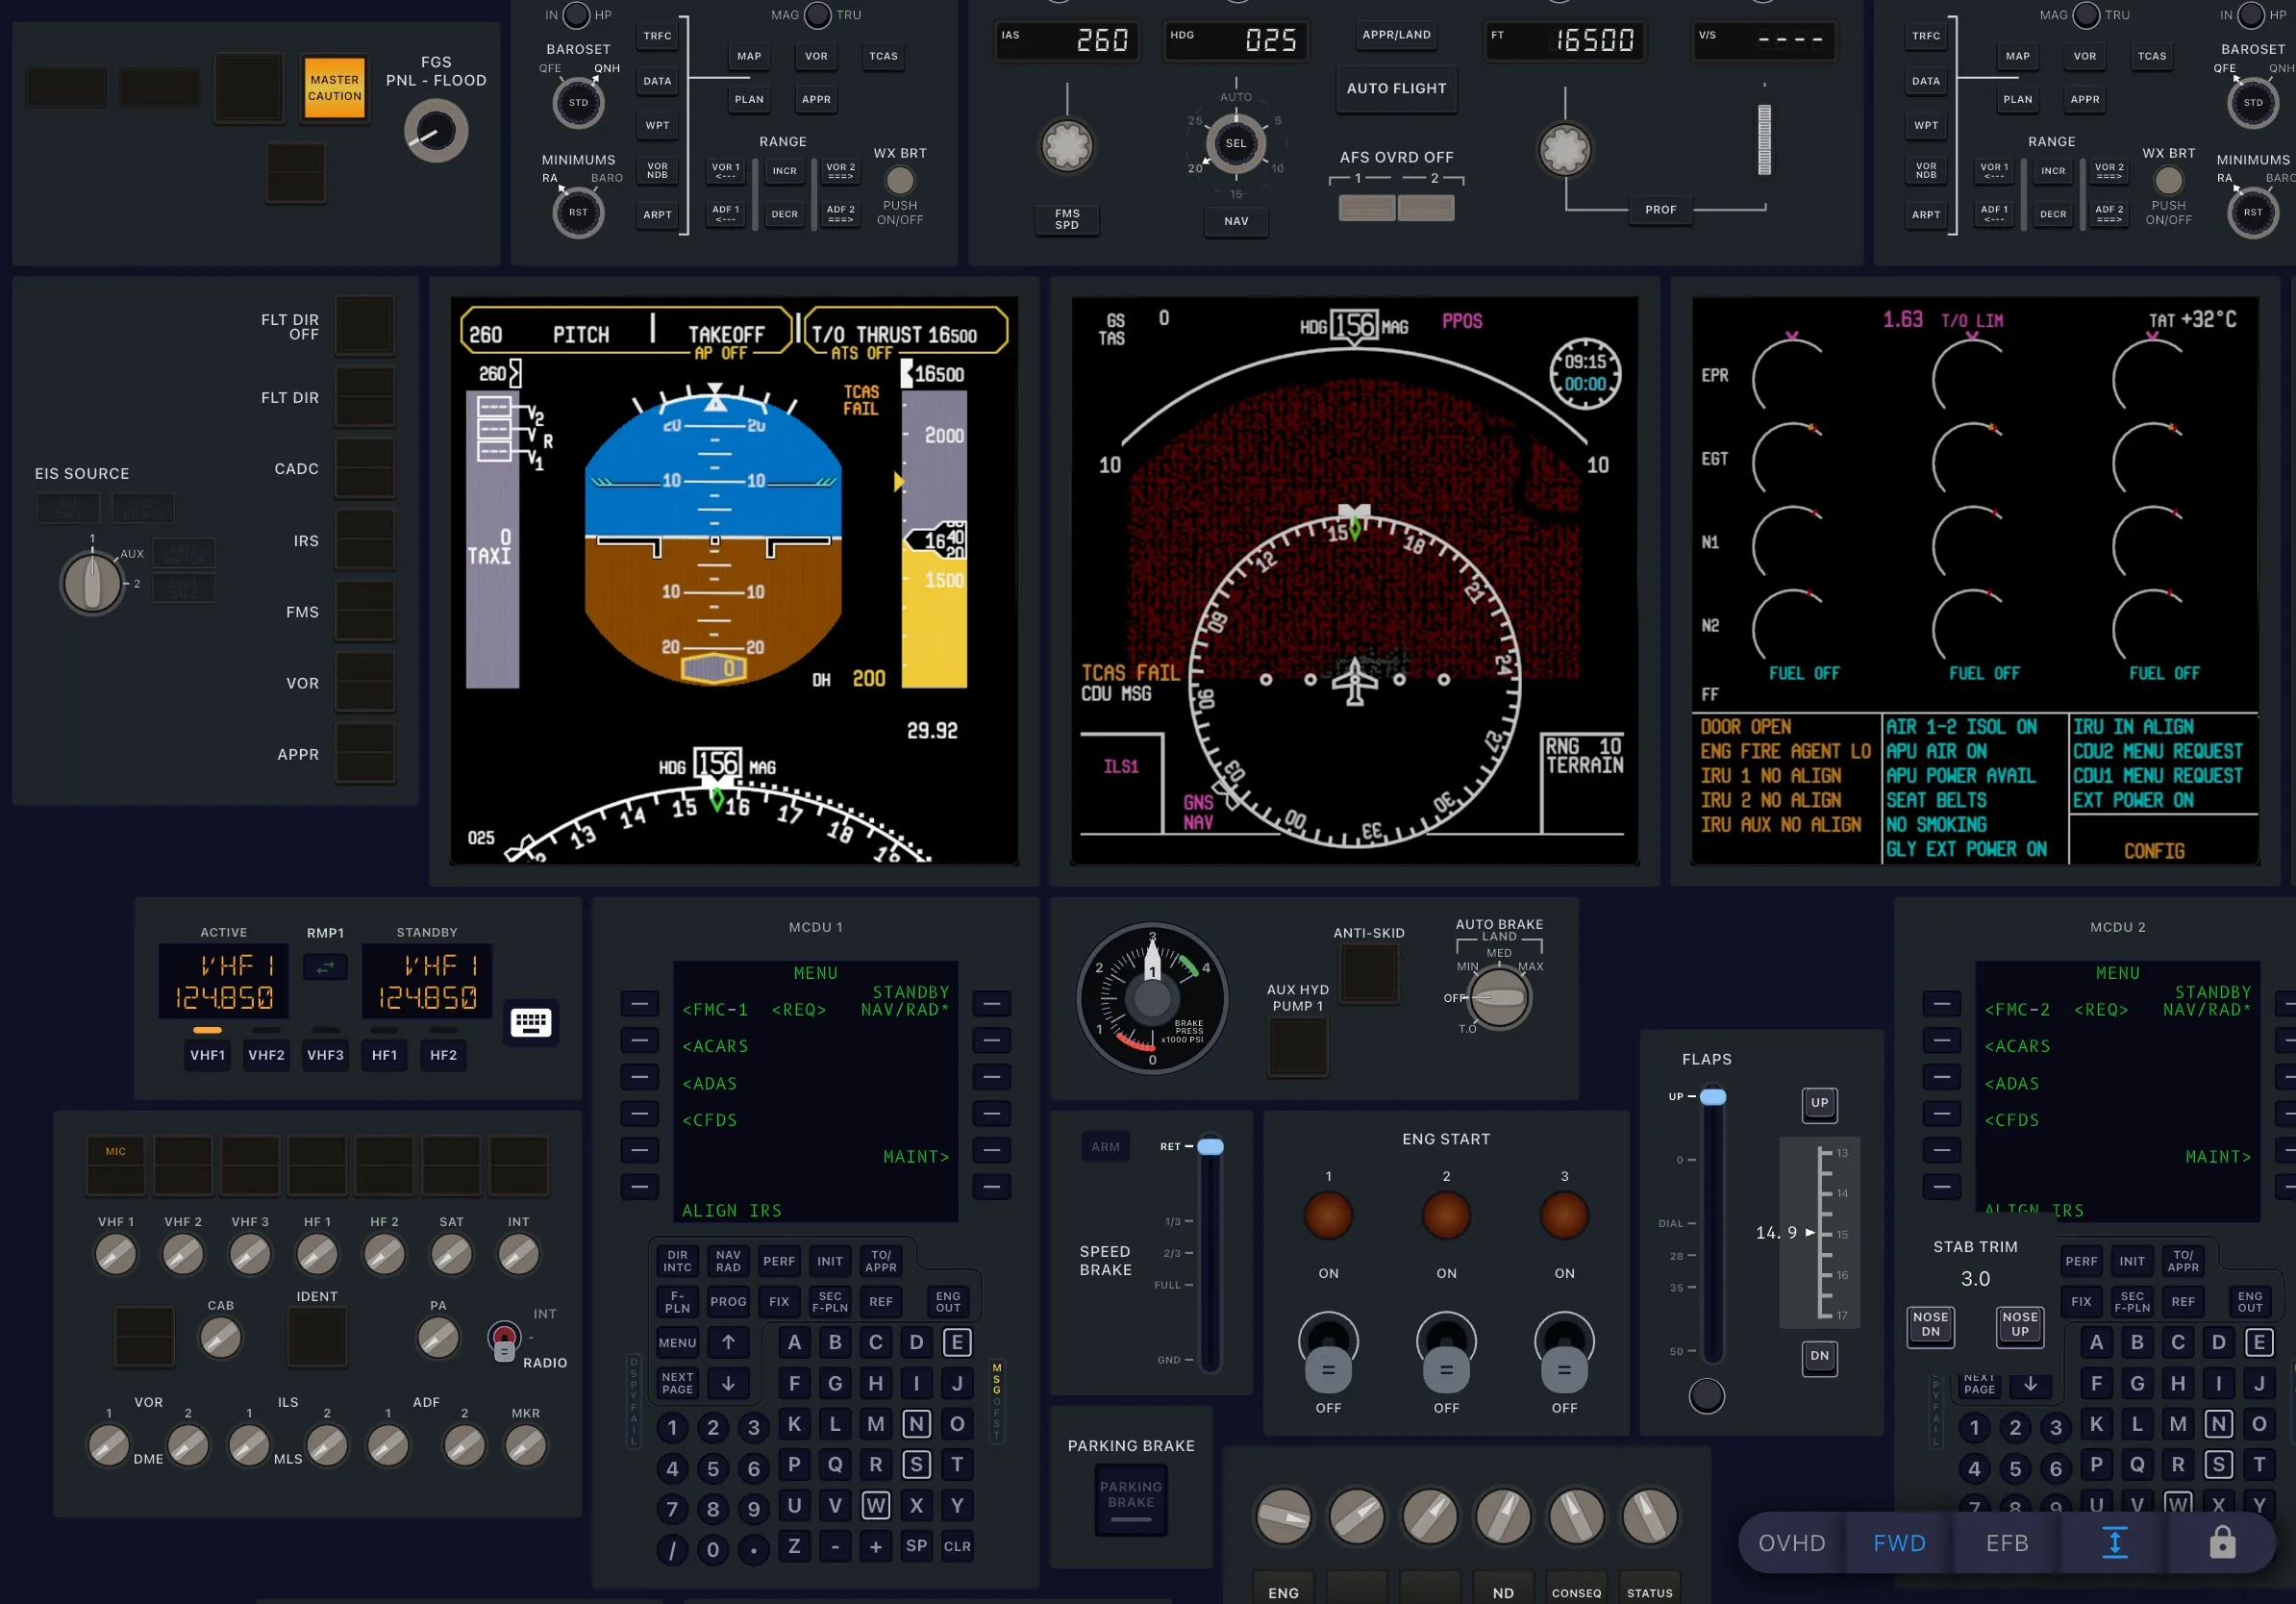Viewport: 2296px width, 1604px height.
Task: Click the INT/RADIO switch icon
Action: (504, 1340)
